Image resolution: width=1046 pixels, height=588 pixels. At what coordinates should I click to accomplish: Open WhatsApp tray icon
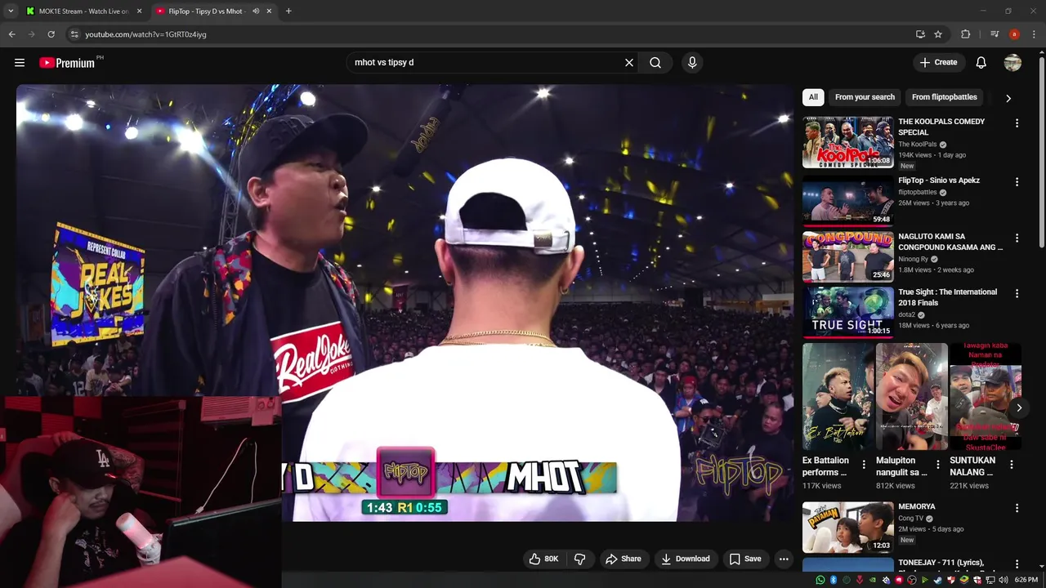pyautogui.click(x=820, y=580)
